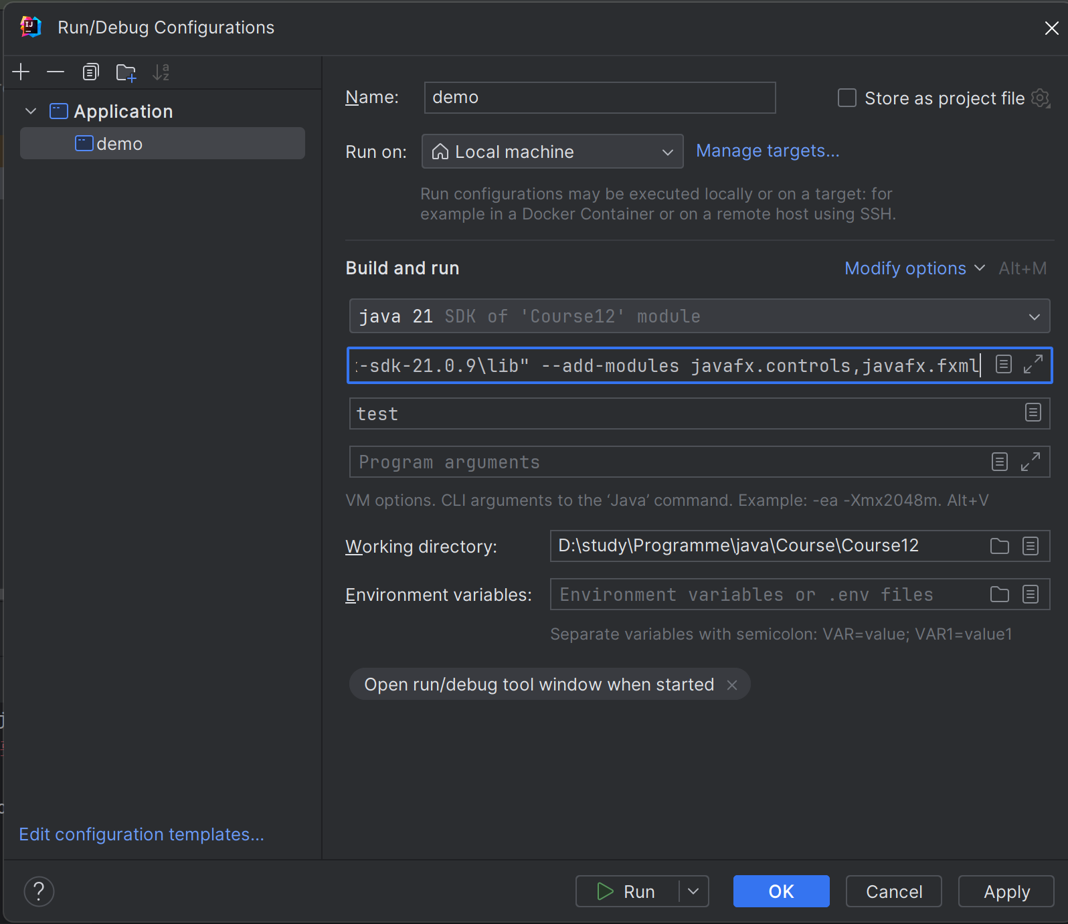Click the Cancel button
The width and height of the screenshot is (1068, 924).
[894, 891]
